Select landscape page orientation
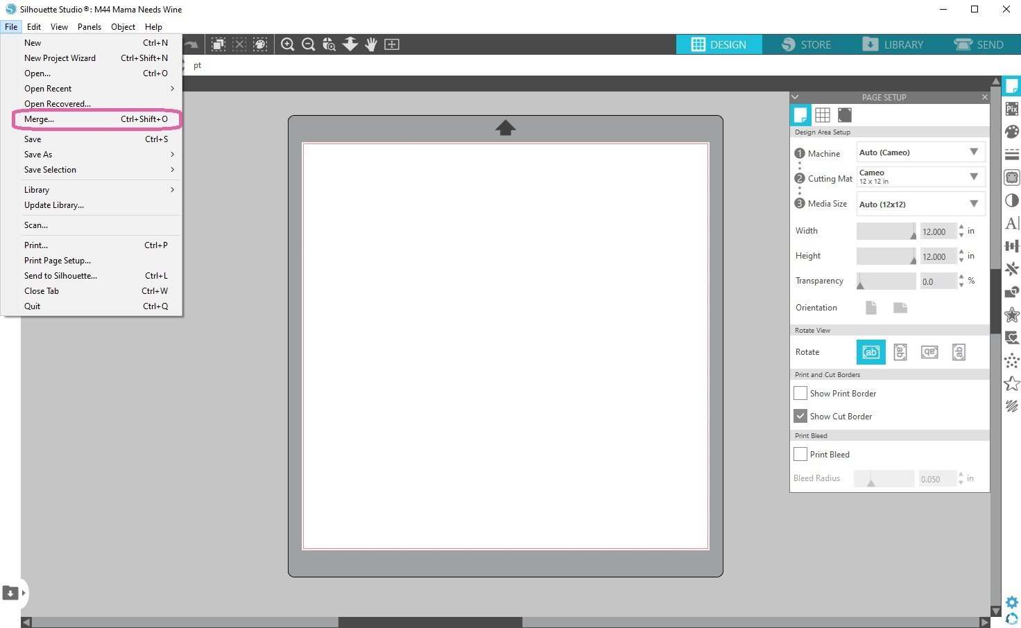Viewport: 1021px width, 628px height. 900,307
